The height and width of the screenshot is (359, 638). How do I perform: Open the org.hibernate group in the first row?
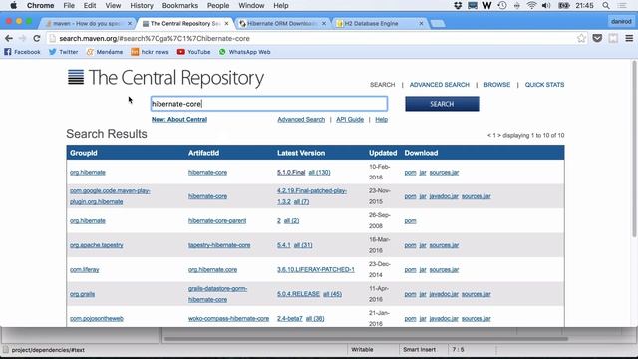coord(88,173)
